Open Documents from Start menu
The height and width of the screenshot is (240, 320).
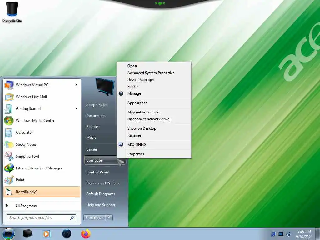pos(96,116)
